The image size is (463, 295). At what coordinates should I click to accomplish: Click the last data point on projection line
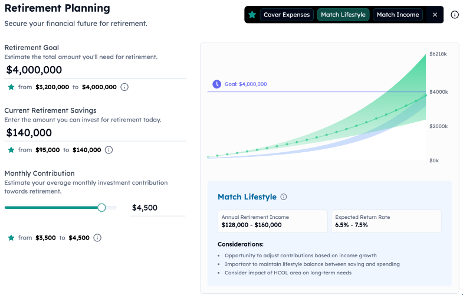click(426, 96)
